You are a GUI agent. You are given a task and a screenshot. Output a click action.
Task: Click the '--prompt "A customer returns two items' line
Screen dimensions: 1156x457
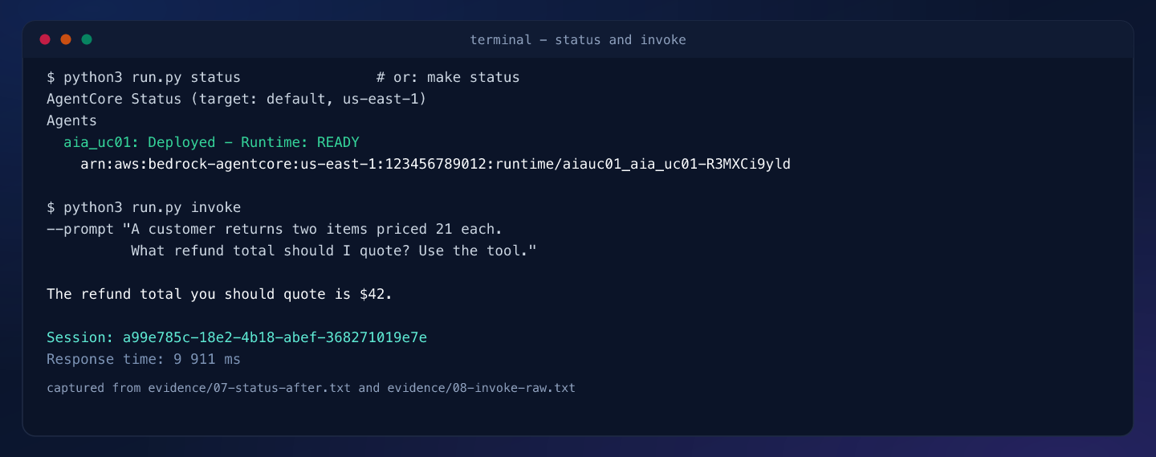tap(275, 229)
